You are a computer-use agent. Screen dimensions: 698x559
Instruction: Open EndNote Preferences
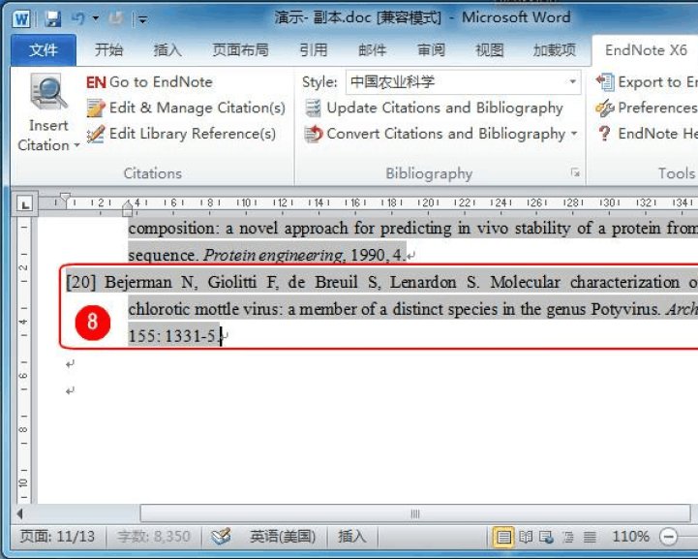(647, 108)
